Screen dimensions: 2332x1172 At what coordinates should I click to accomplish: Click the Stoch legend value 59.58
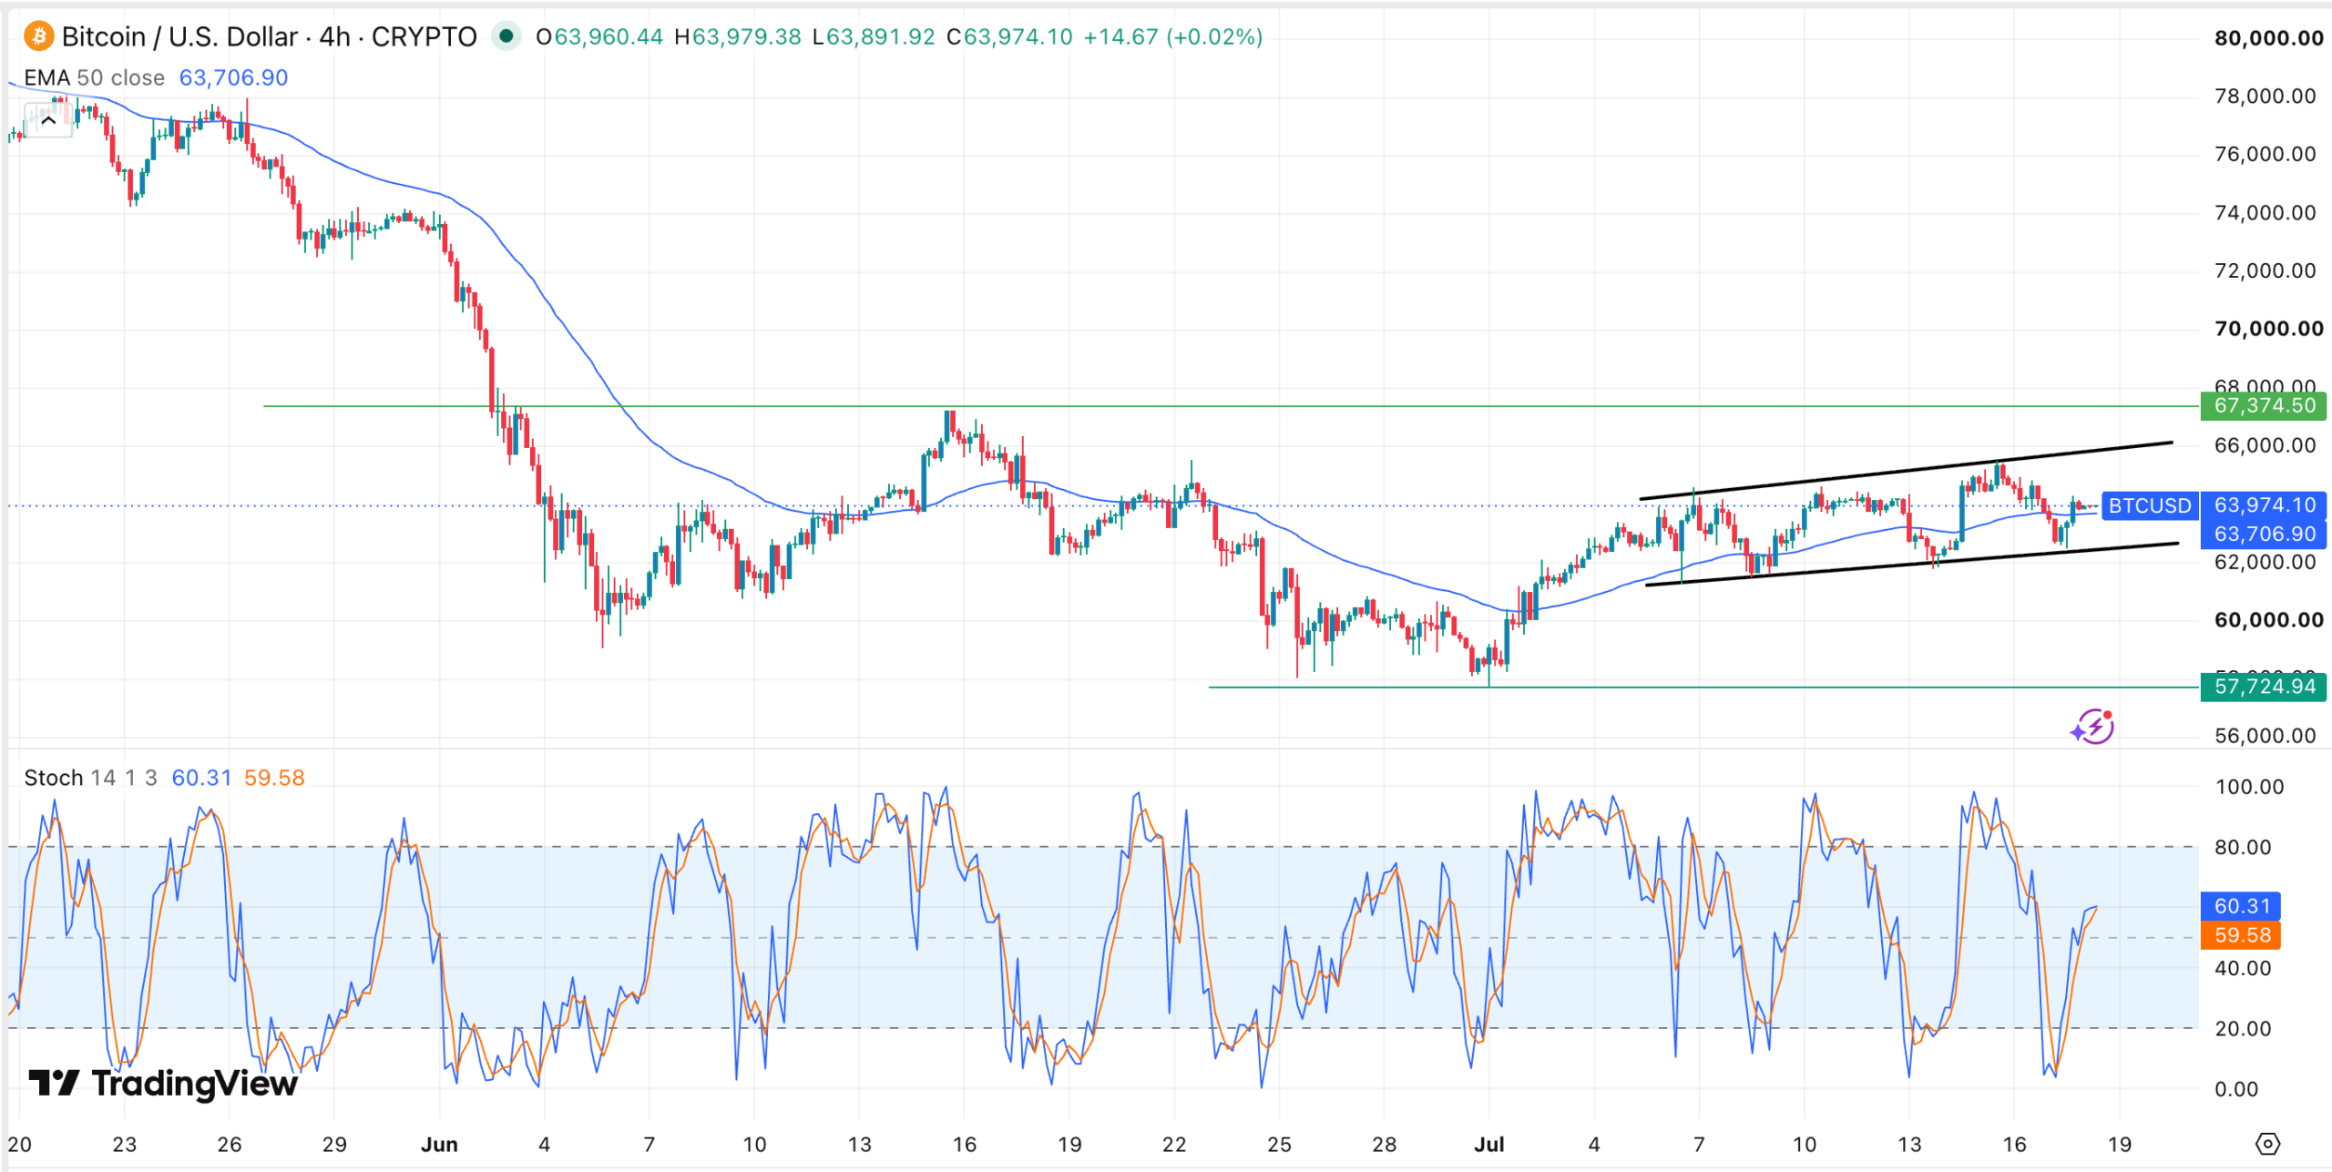[274, 778]
